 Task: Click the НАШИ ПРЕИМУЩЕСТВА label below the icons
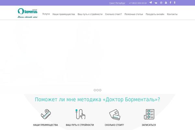tap(45, 125)
